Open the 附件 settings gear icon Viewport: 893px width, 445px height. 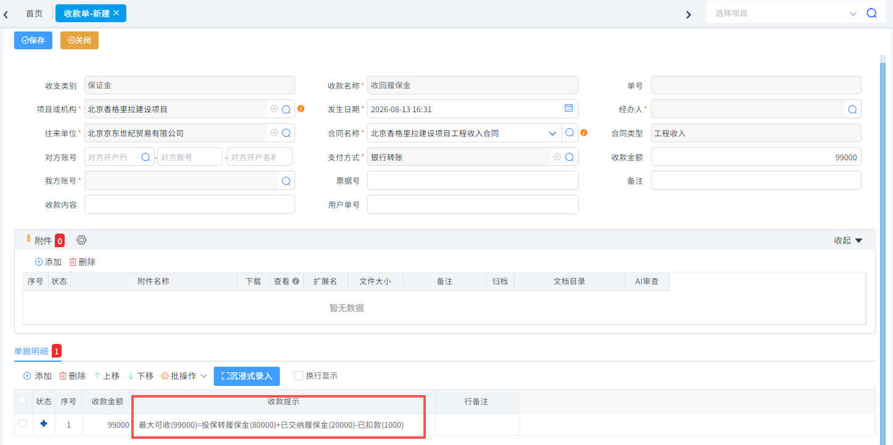pos(81,240)
